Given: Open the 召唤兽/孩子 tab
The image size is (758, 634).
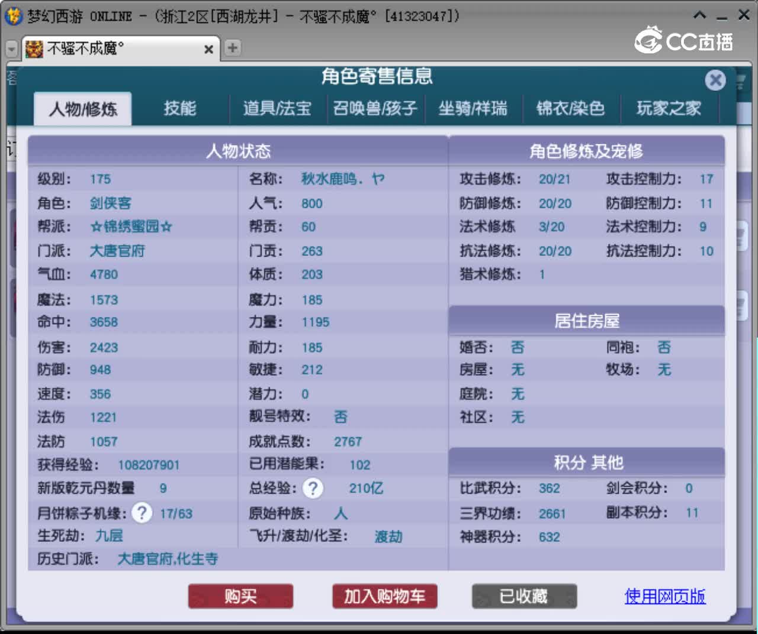Looking at the screenshot, I should [x=375, y=108].
